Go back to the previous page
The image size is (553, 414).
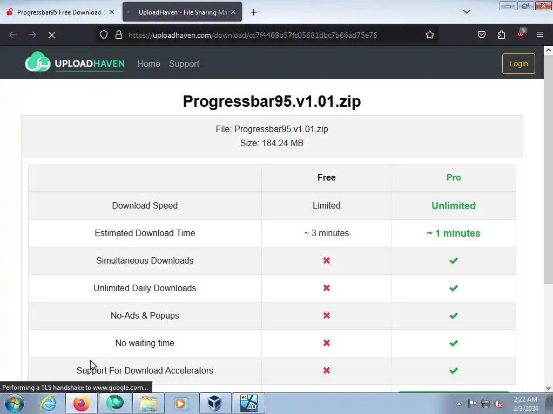[13, 35]
